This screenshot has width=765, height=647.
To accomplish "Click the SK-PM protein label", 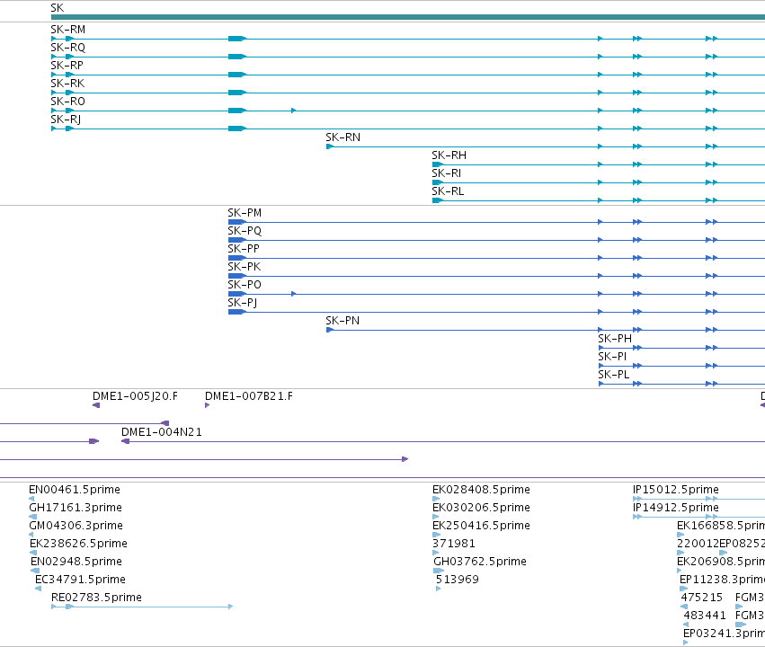I will [x=245, y=213].
